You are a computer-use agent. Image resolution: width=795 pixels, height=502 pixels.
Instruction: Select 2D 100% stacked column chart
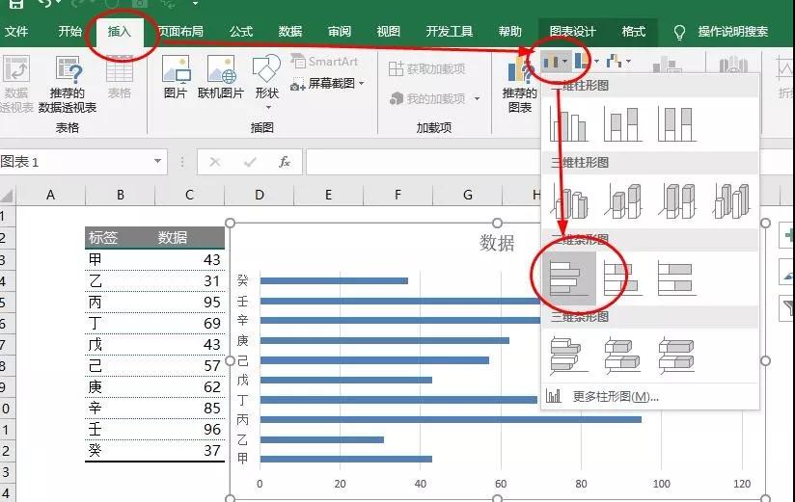(677, 124)
